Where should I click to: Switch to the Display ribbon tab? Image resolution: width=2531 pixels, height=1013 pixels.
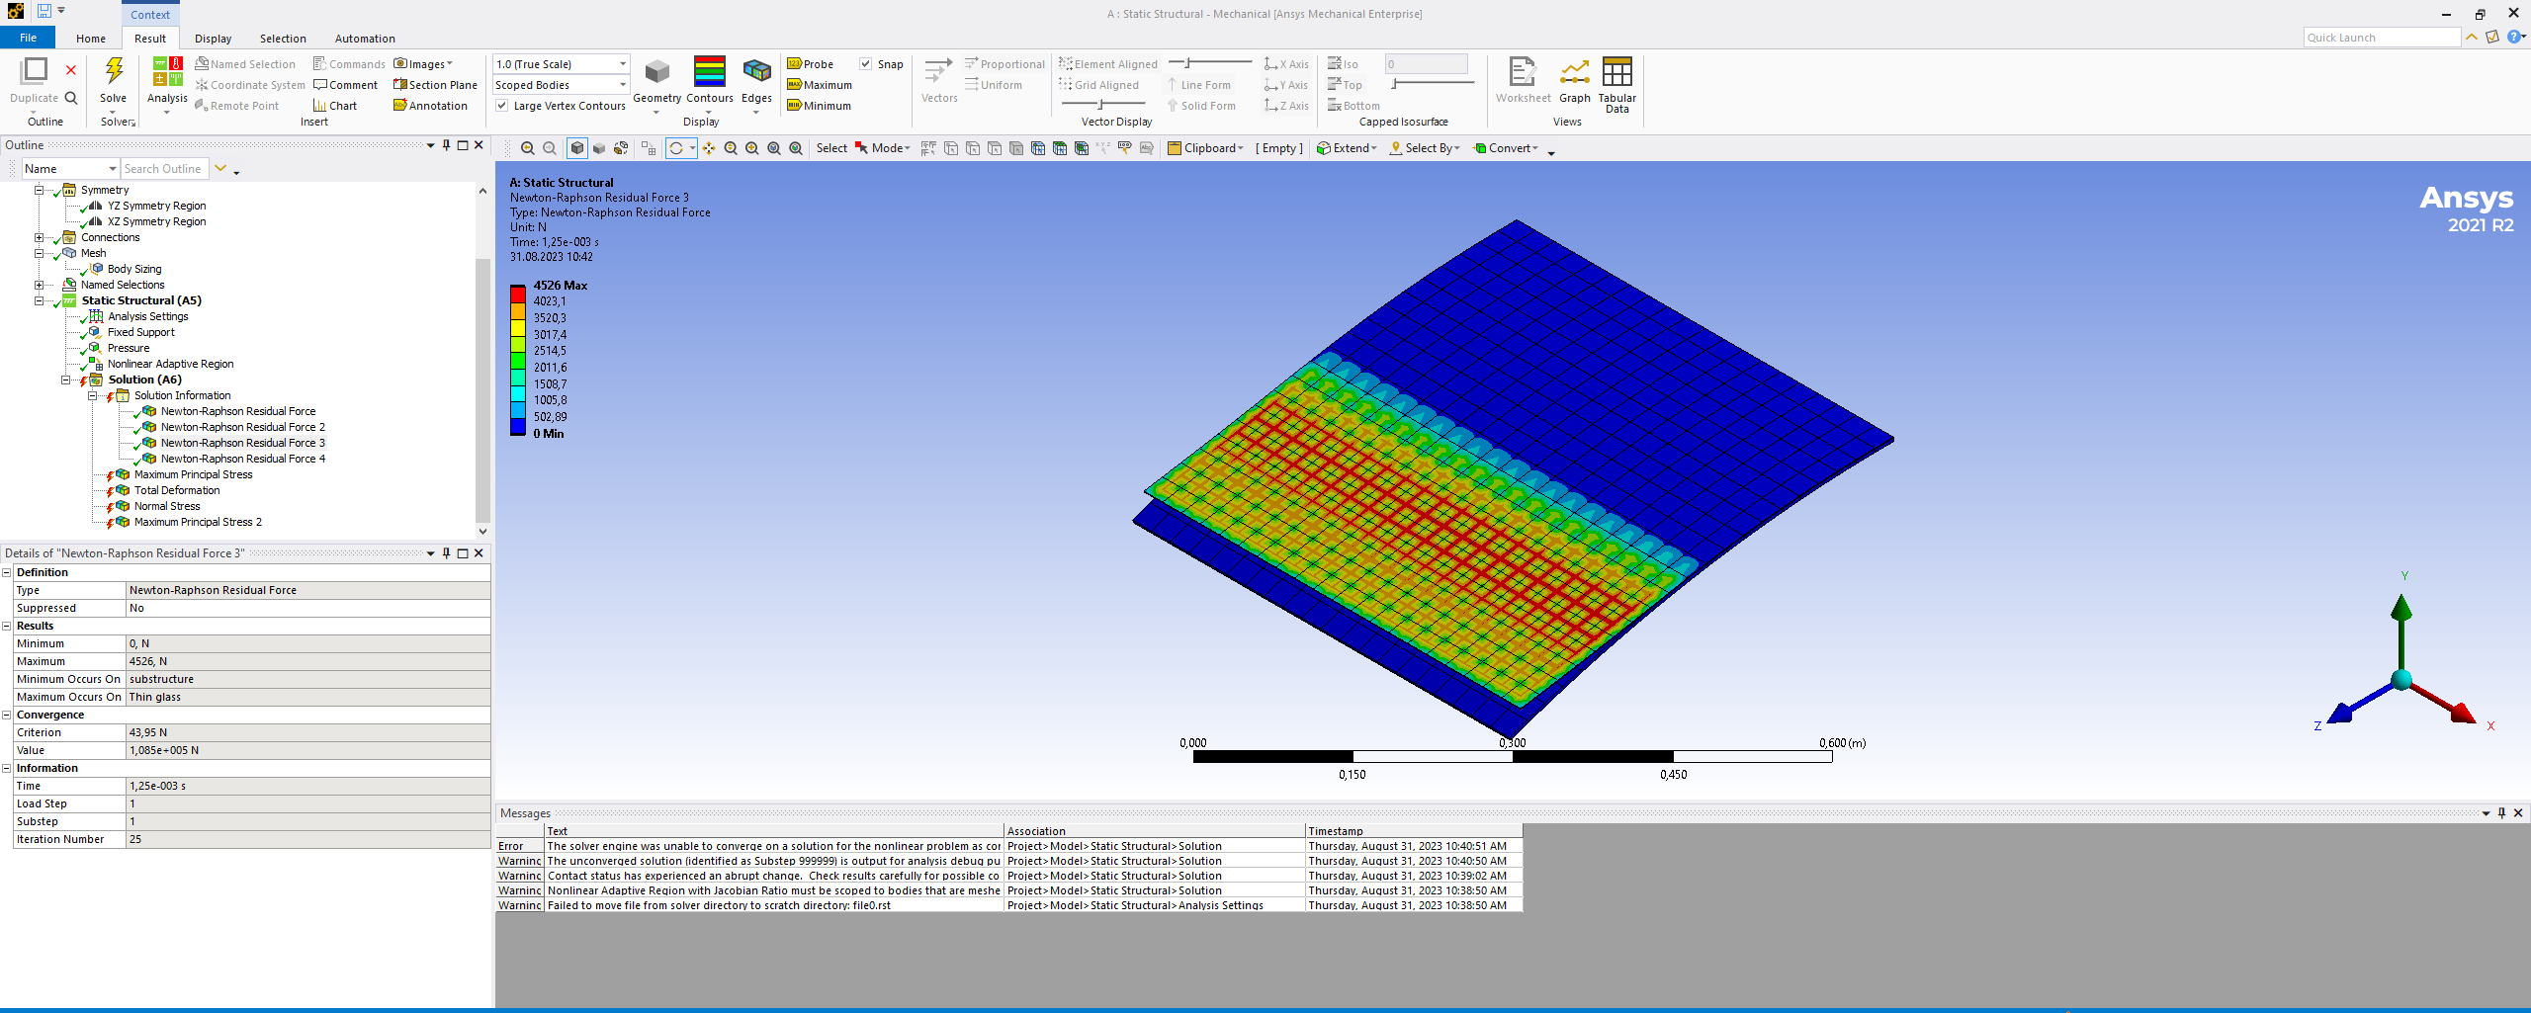coord(213,39)
